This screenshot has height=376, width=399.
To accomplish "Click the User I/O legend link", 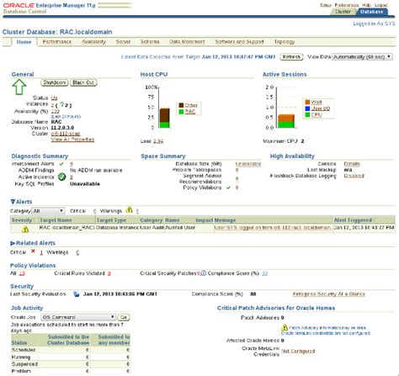I will tap(321, 109).
